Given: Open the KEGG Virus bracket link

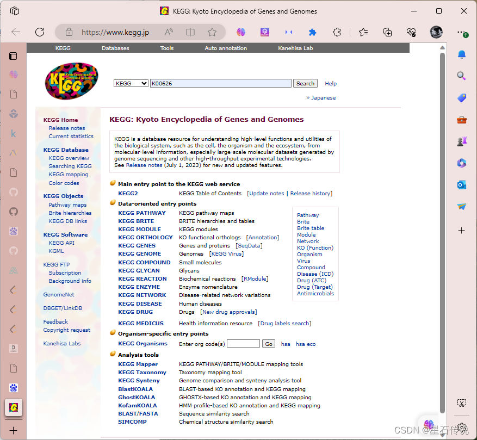Looking at the screenshot, I should click(x=226, y=254).
